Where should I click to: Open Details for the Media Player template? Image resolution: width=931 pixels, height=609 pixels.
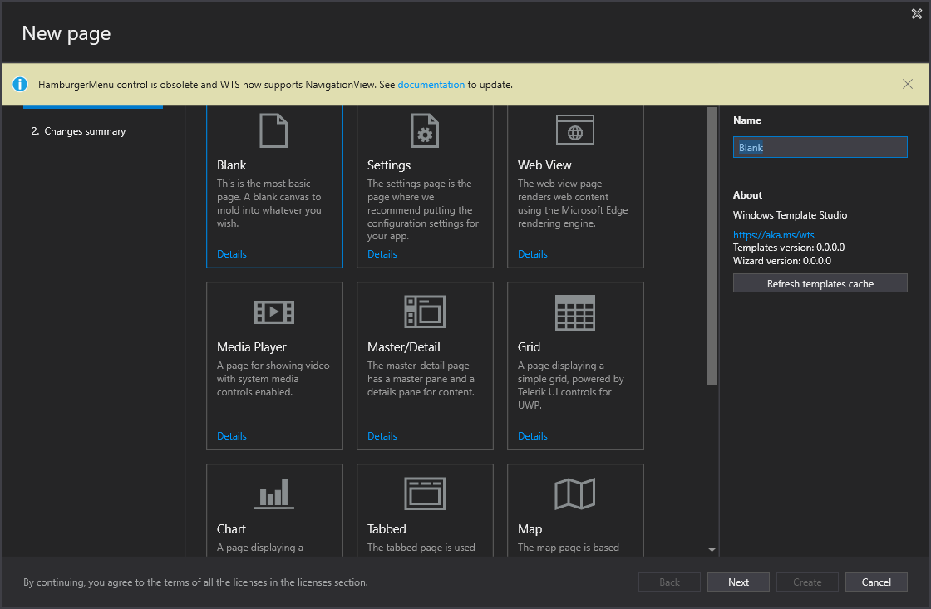(232, 435)
